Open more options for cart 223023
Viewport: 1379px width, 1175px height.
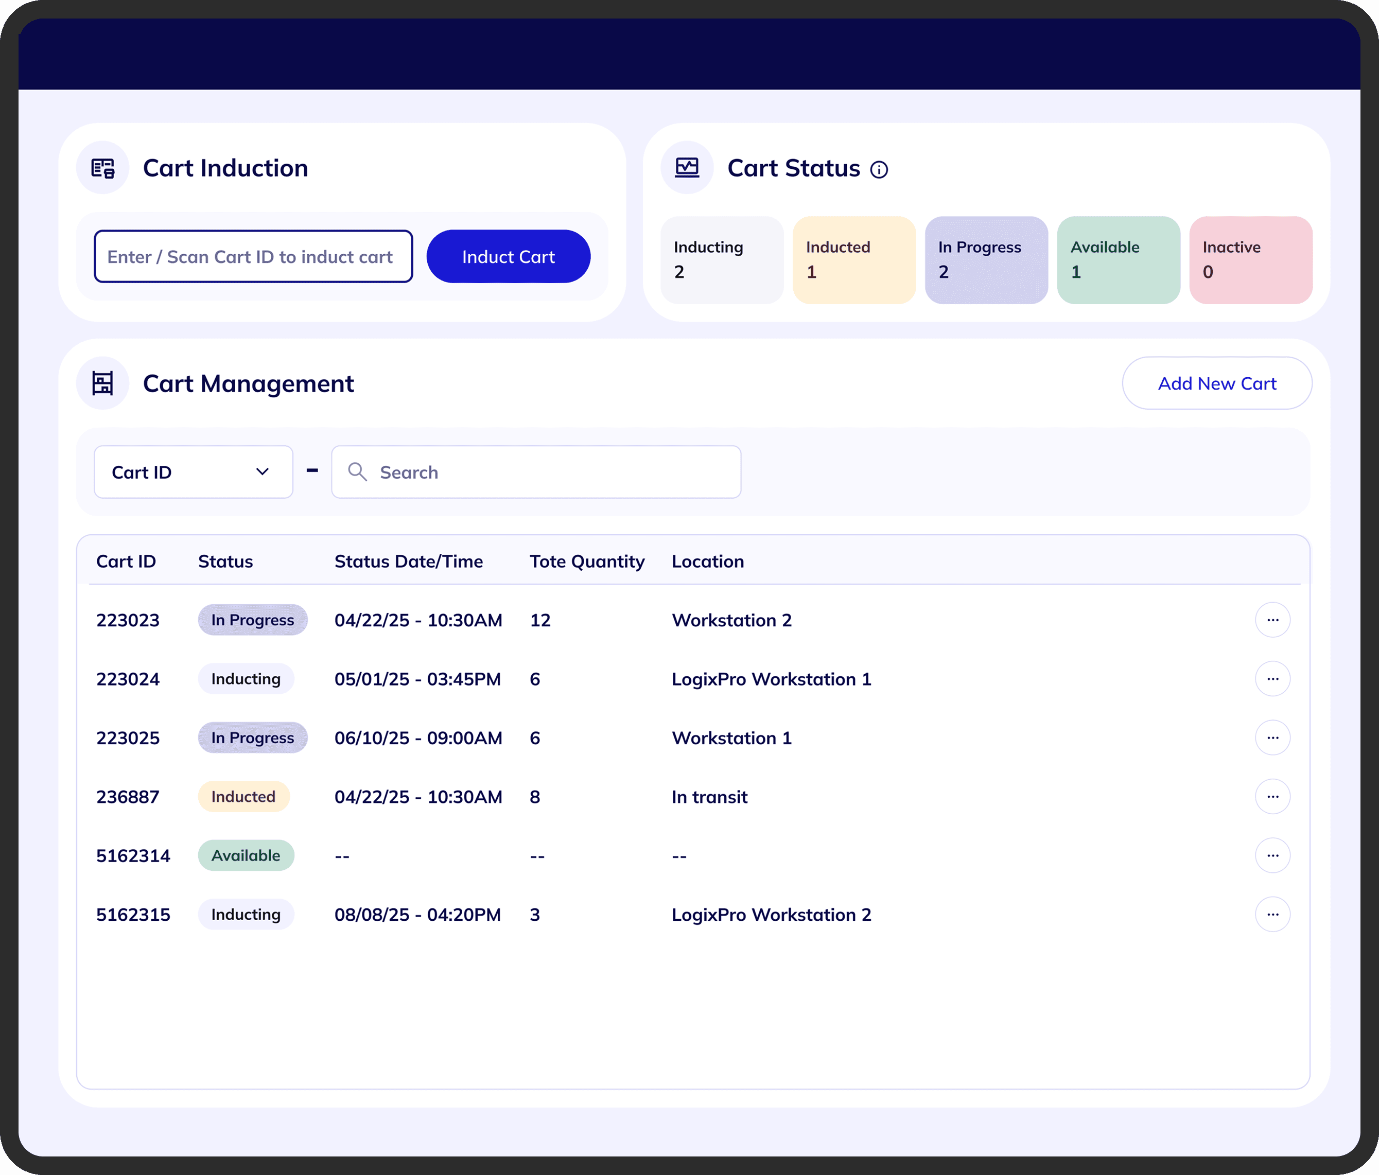(x=1272, y=620)
